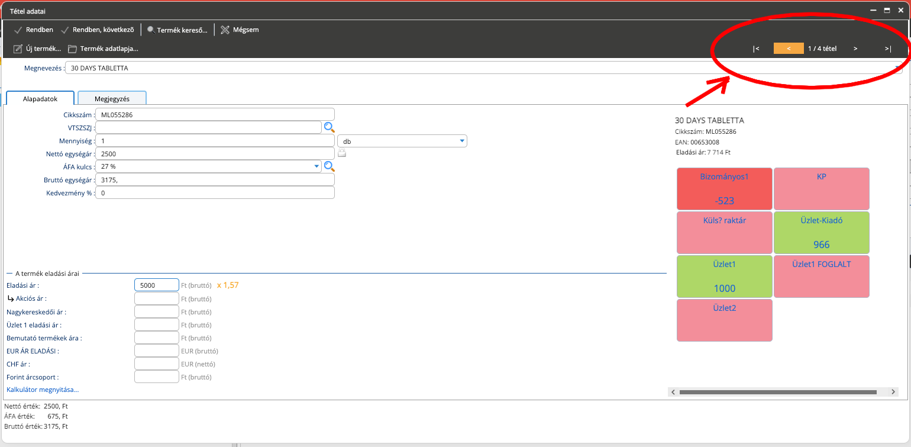Select the Üzlet1 stock tile with 1000
The width and height of the screenshot is (911, 447).
[725, 276]
